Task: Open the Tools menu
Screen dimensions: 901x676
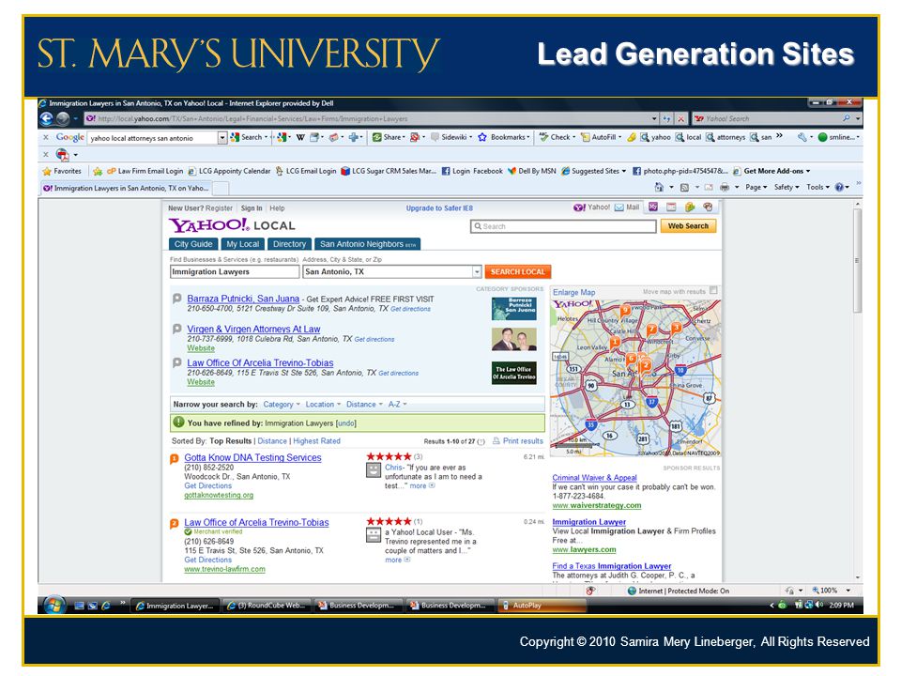Action: coord(817,188)
